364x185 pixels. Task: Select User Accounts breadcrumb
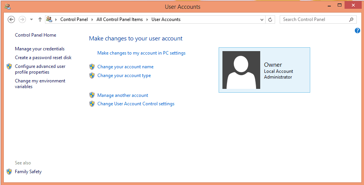click(x=166, y=19)
